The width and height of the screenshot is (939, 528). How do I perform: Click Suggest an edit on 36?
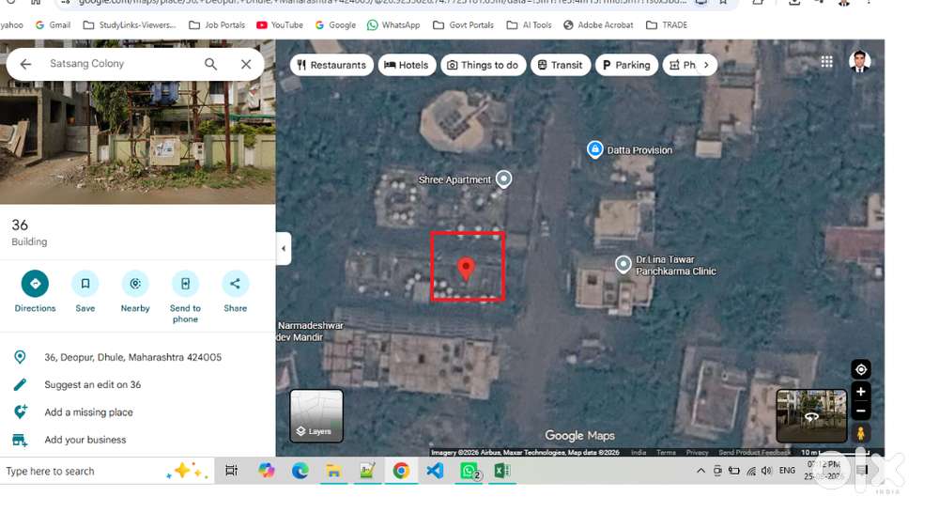pos(93,385)
